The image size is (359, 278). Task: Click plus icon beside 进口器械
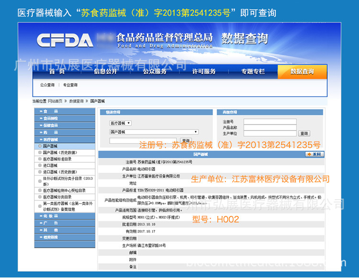pyautogui.click(x=40, y=165)
